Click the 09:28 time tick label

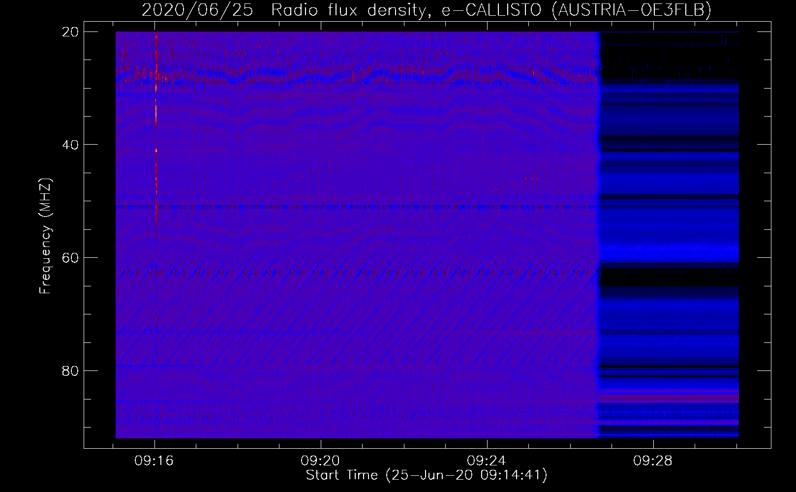pos(653,461)
